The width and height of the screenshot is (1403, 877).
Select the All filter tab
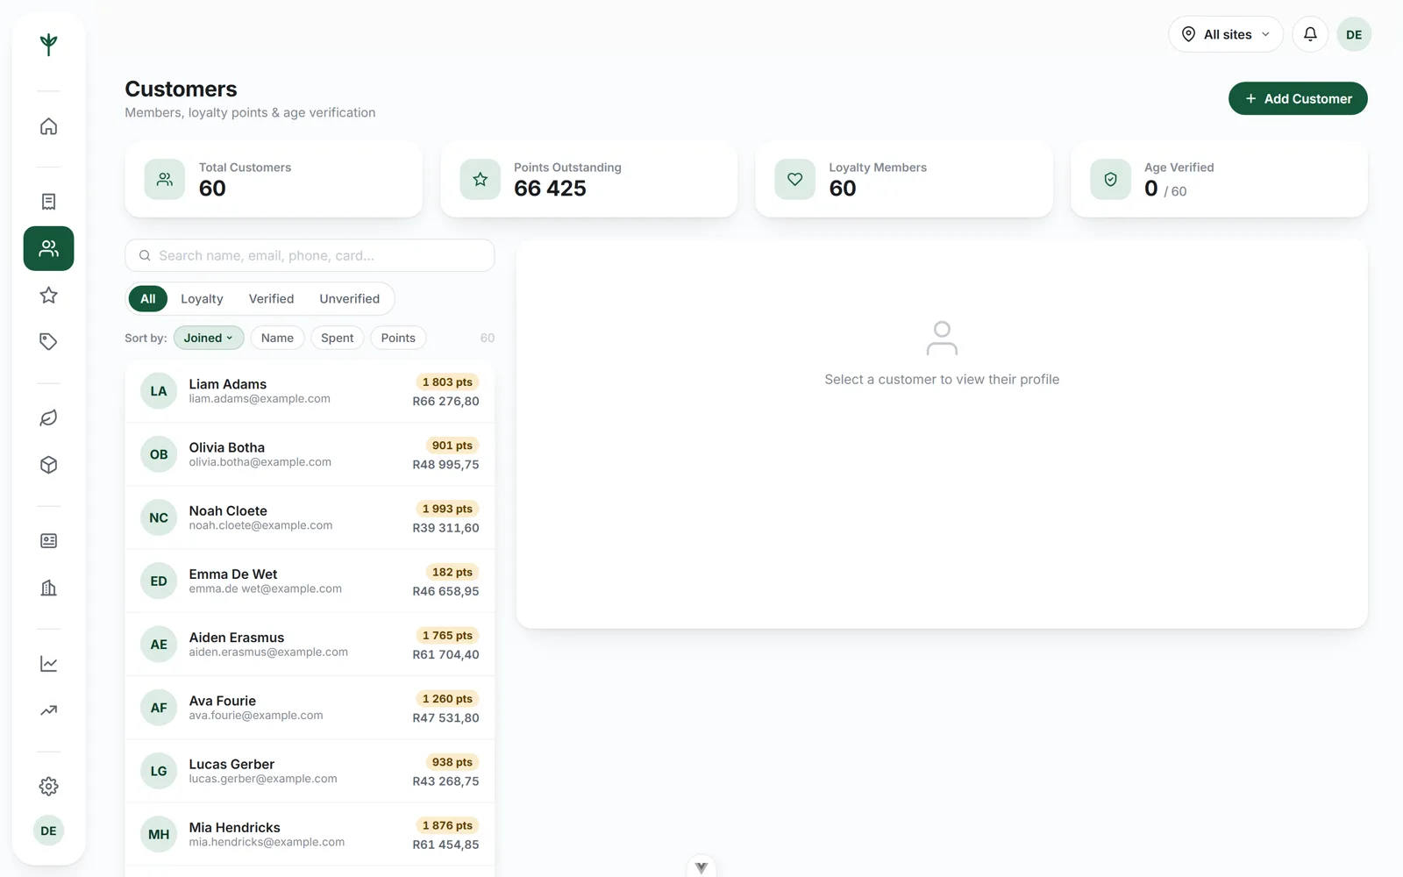(147, 299)
